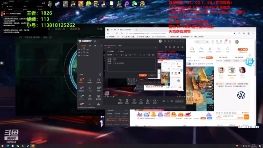
Task: Expand the speaker options arrow
Action: (157, 101)
